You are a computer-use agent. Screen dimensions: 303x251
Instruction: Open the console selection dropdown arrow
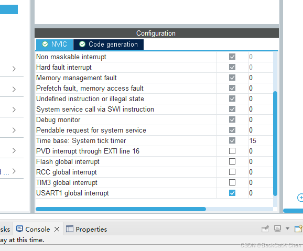click(x=288, y=228)
